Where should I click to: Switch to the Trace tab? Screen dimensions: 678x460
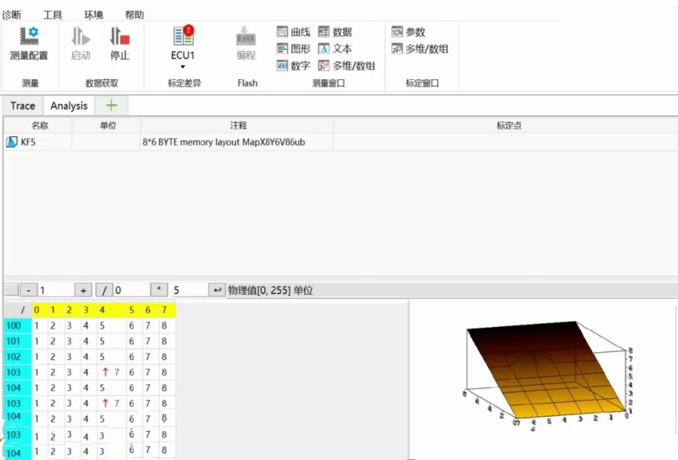(23, 106)
